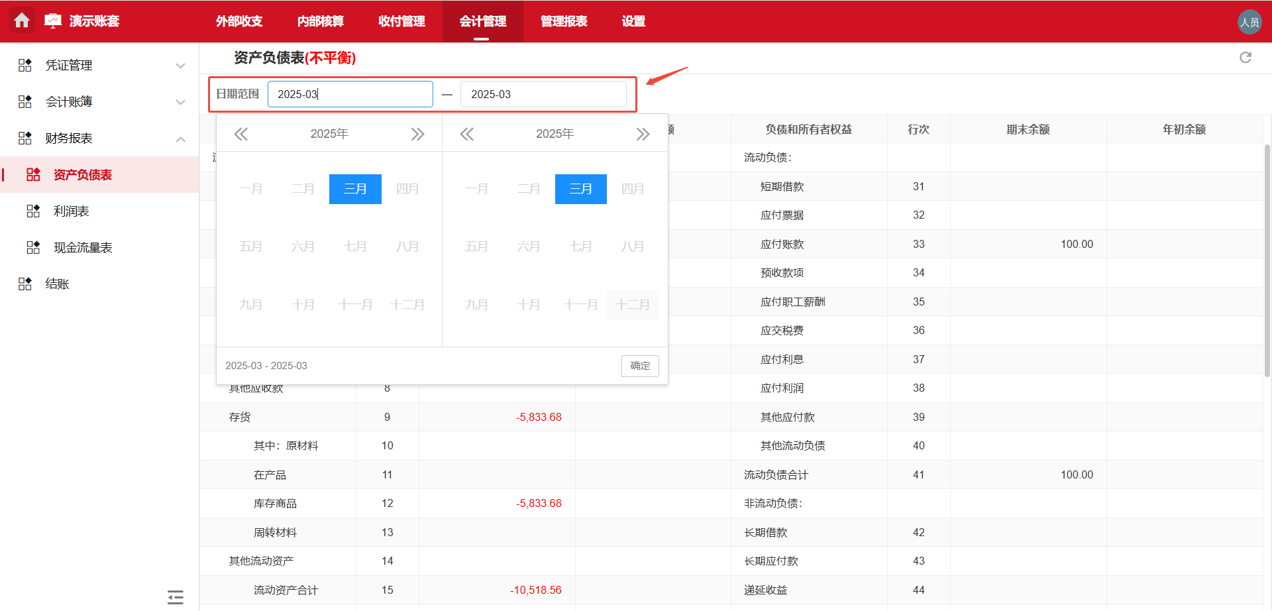The image size is (1272, 611).
Task: Expand the 凭证管理 section
Action: [x=180, y=65]
